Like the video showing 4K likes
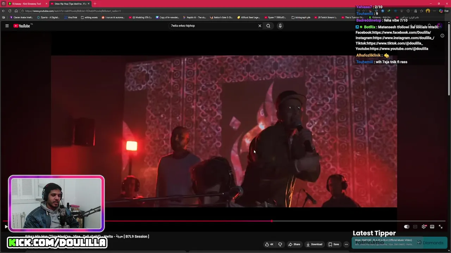Viewport: 451px width, 253px height. (x=269, y=244)
